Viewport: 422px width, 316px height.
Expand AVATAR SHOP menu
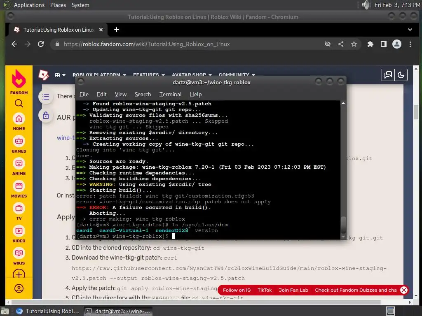(x=192, y=75)
